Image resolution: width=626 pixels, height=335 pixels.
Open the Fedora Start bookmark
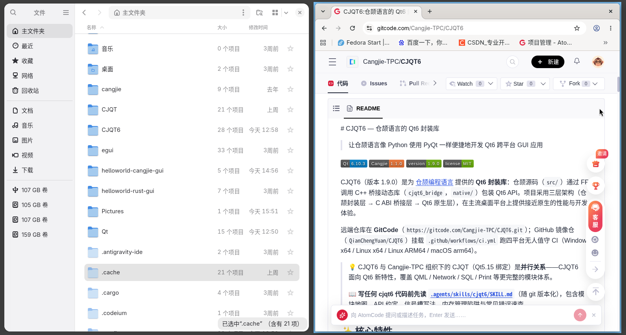(x=363, y=43)
